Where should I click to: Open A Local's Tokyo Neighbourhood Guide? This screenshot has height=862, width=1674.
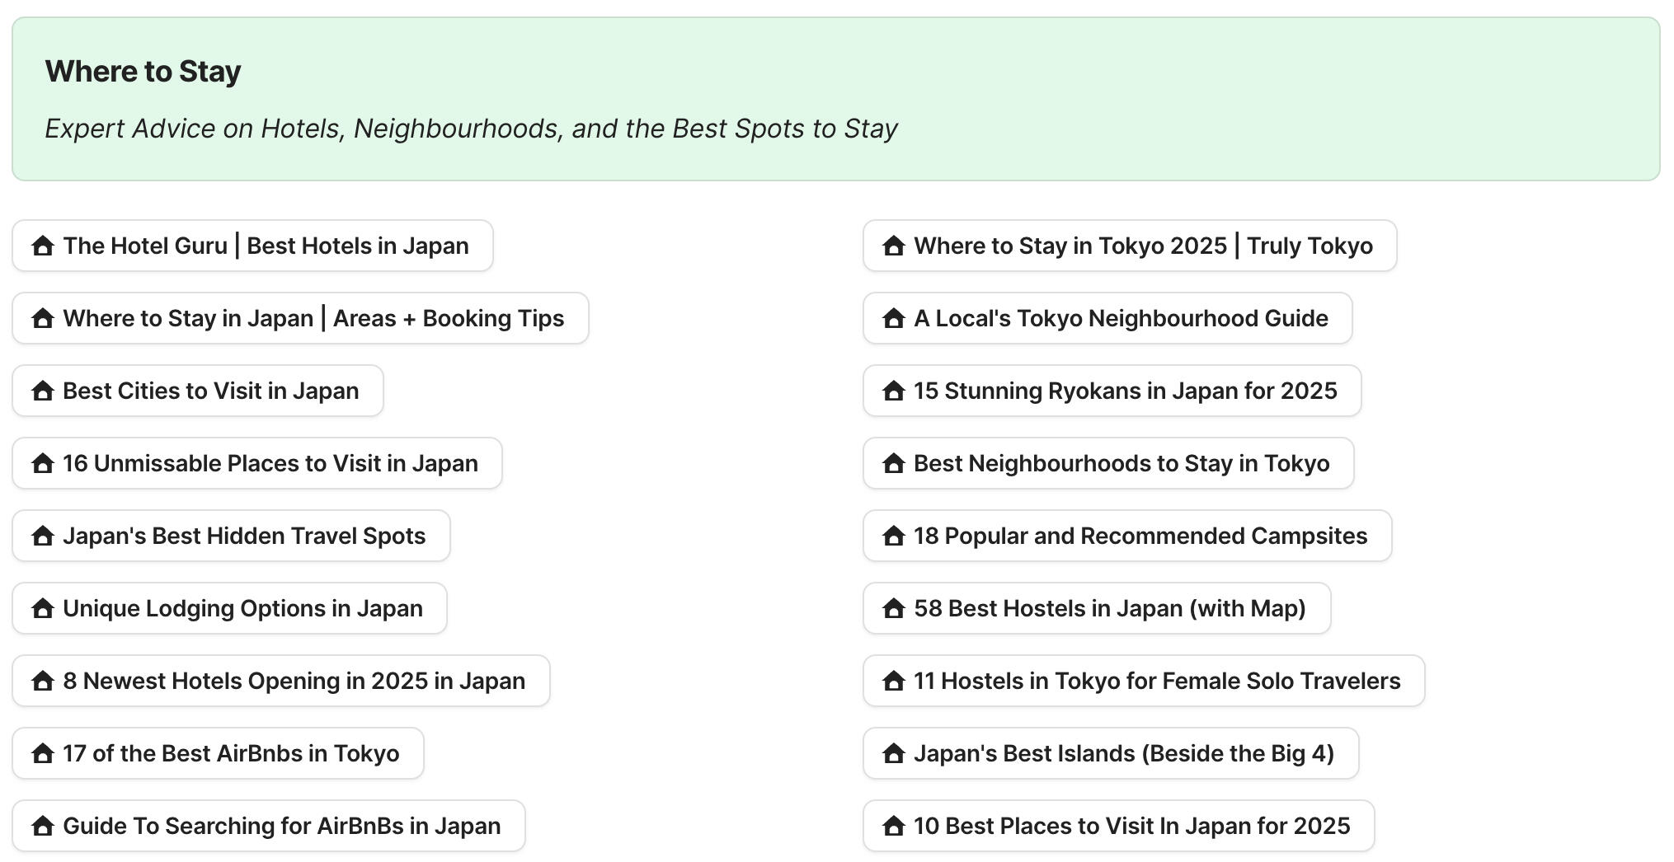(1107, 318)
